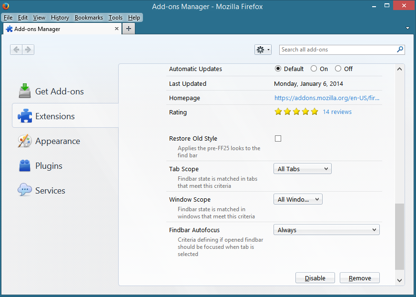Image resolution: width=416 pixels, height=297 pixels.
Task: Remove the extension with Remove button
Action: click(x=360, y=278)
